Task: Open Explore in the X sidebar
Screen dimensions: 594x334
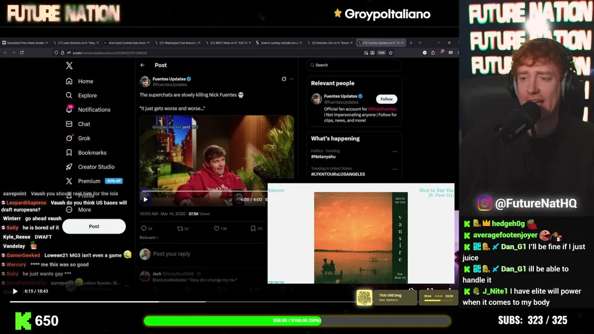Action: [x=81, y=96]
